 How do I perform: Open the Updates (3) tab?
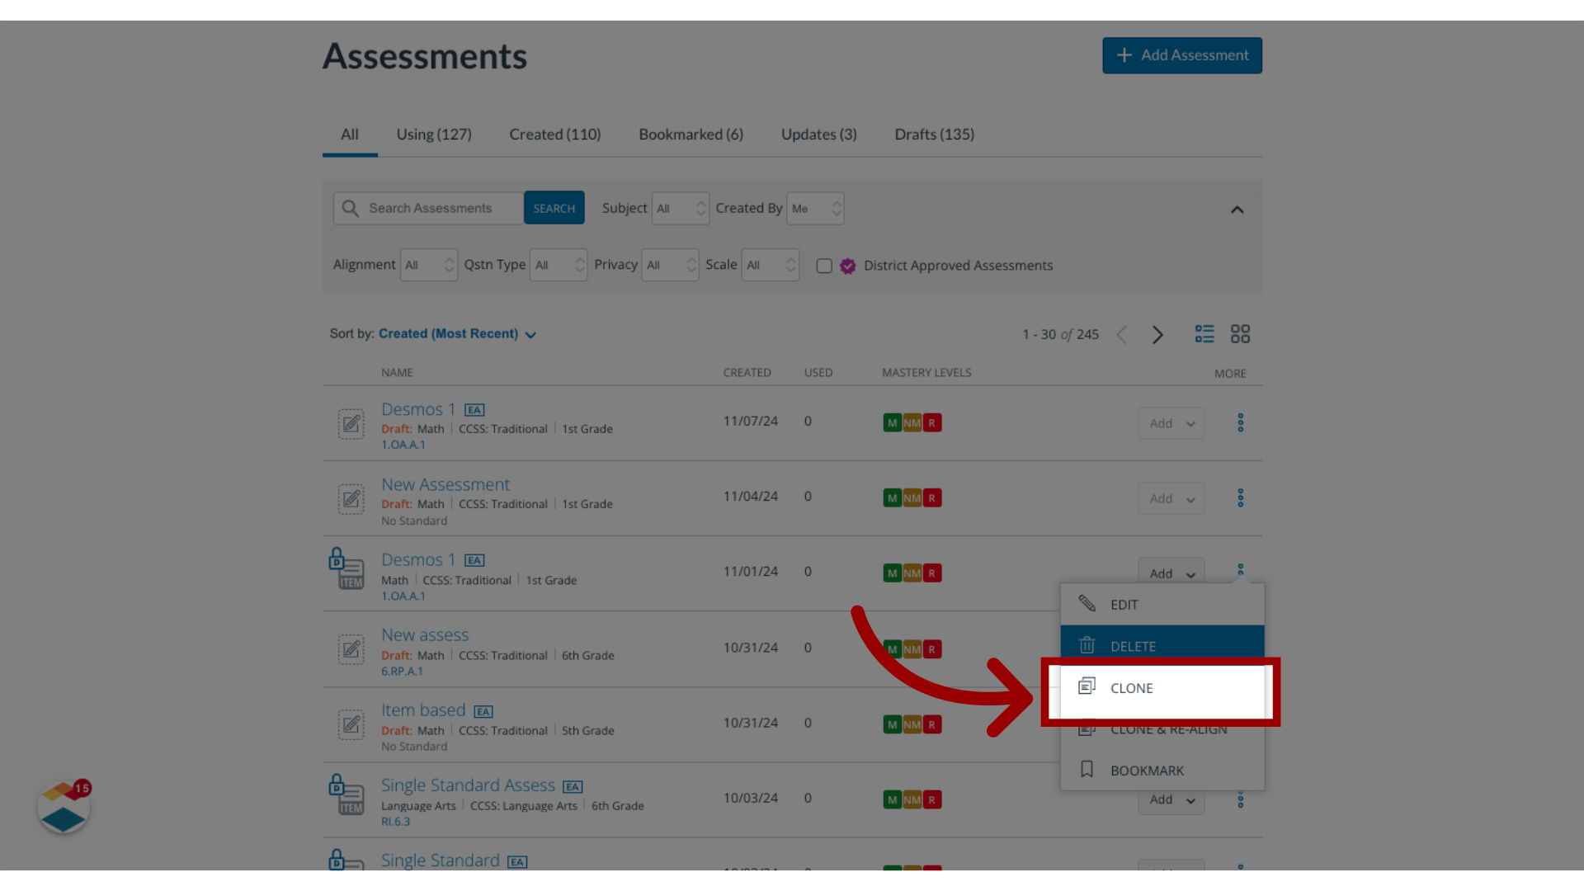pos(819,134)
